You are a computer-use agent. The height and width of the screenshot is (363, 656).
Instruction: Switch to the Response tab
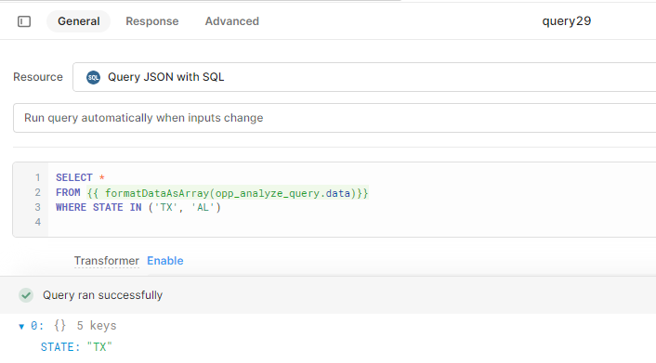(x=152, y=21)
